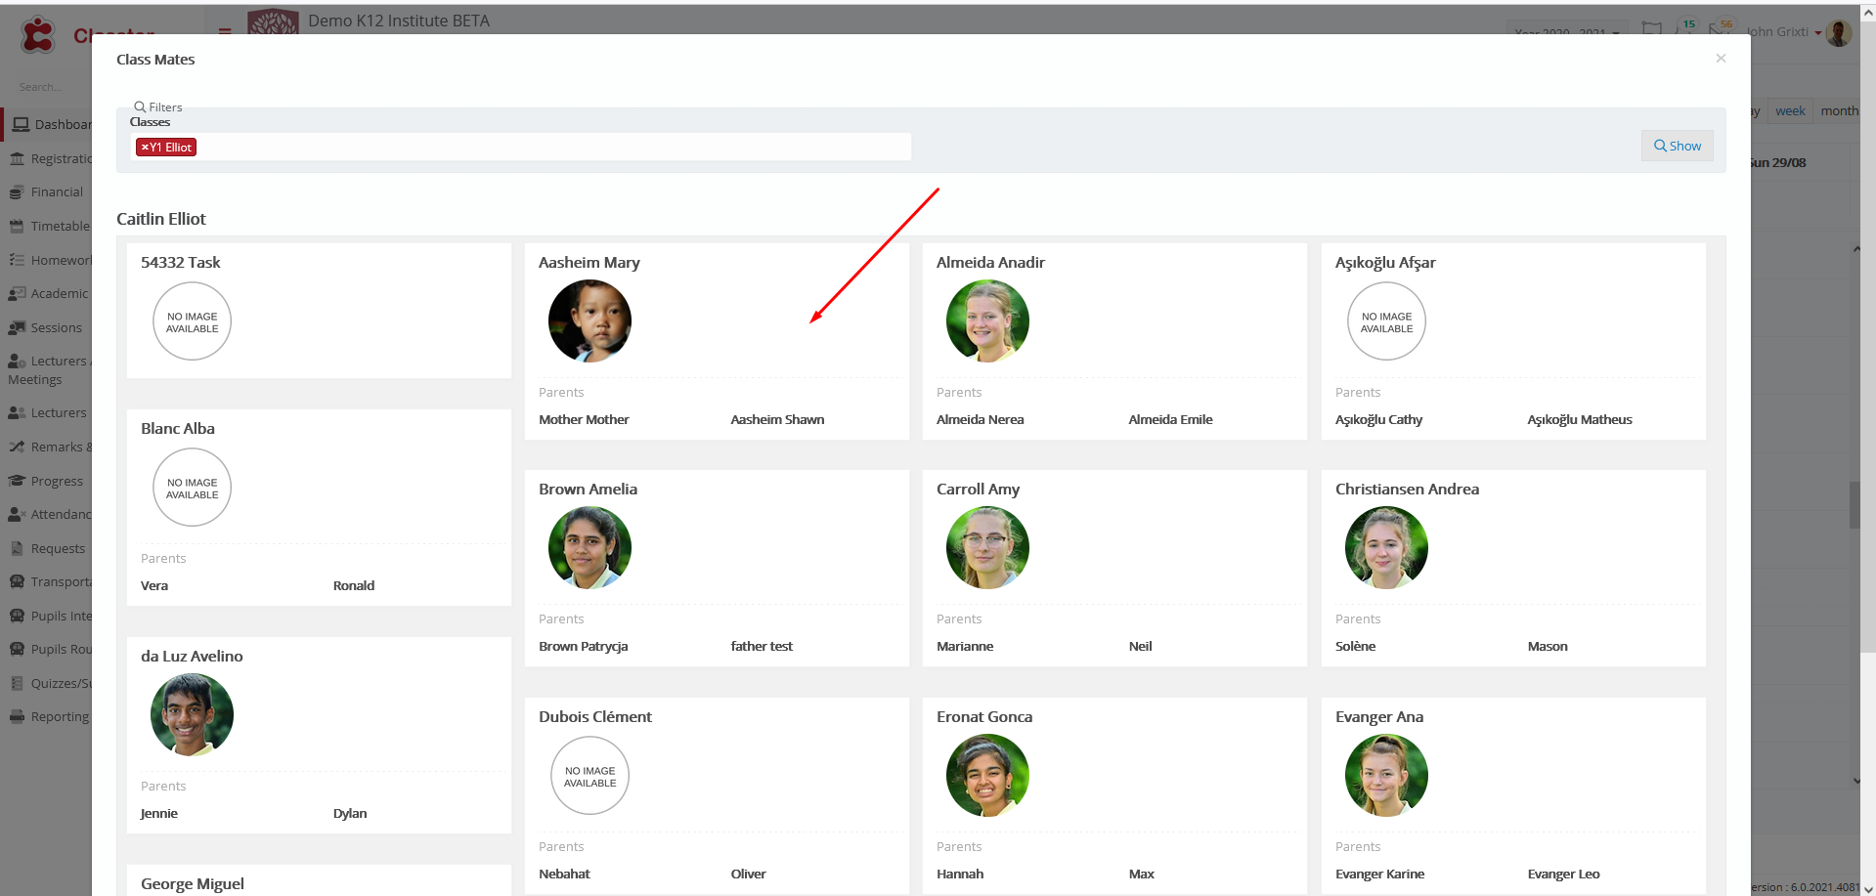Switch calendar to month view
The height and width of the screenshot is (896, 1876).
(x=1839, y=111)
